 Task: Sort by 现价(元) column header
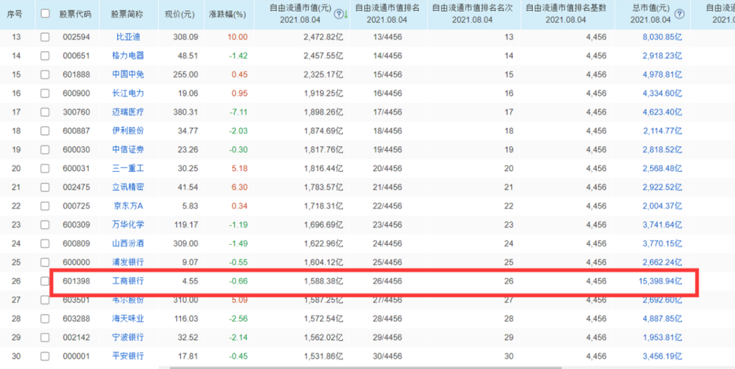pos(179,14)
